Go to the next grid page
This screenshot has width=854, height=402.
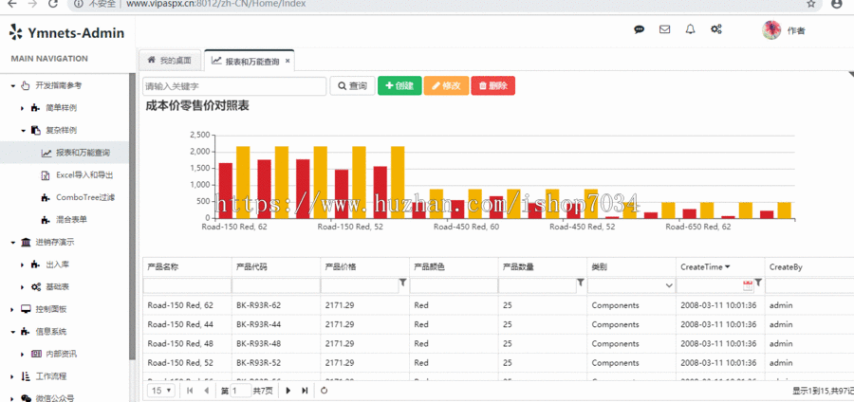pyautogui.click(x=288, y=390)
